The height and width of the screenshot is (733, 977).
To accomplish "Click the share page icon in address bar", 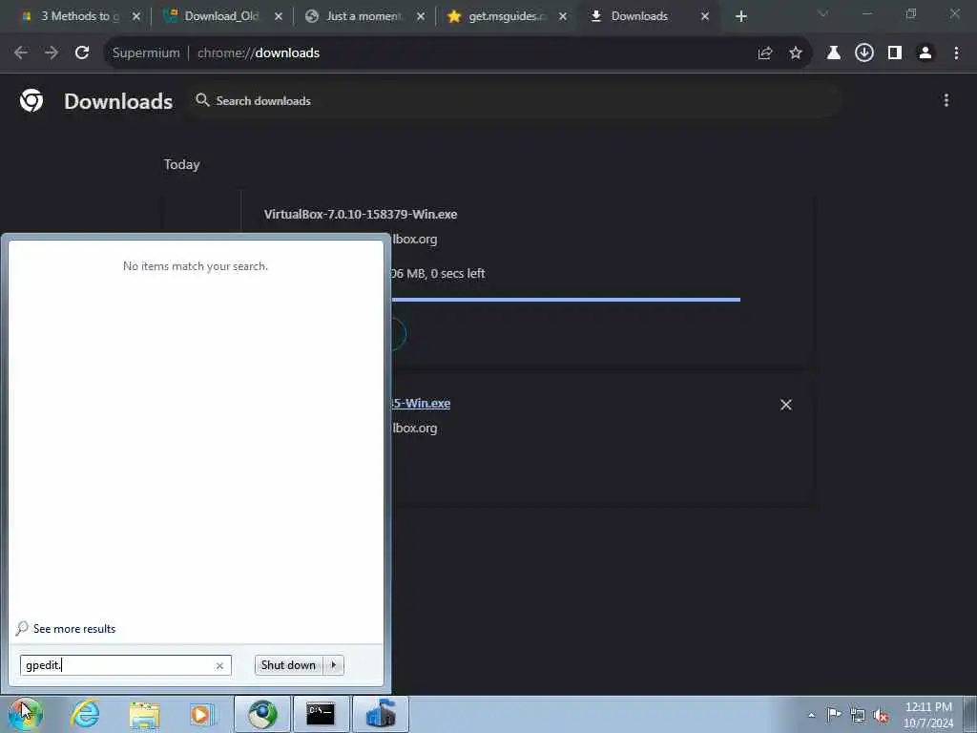I will pyautogui.click(x=765, y=53).
